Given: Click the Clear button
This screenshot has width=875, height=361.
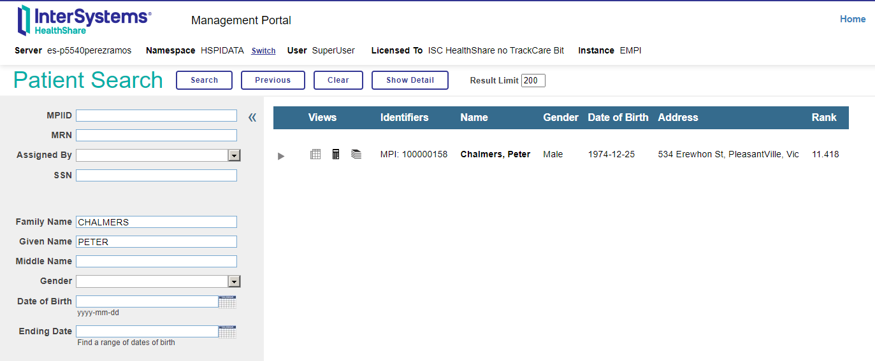Looking at the screenshot, I should (338, 80).
